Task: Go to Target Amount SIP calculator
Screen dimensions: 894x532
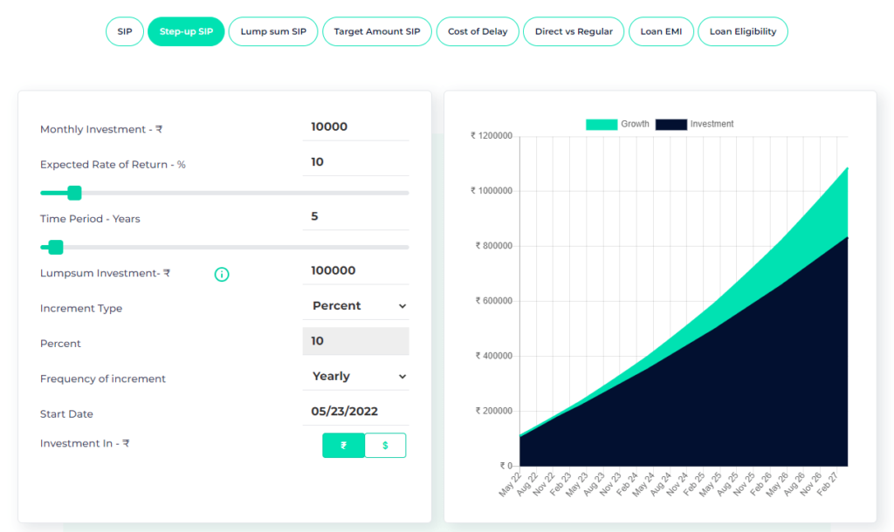Action: 377,31
